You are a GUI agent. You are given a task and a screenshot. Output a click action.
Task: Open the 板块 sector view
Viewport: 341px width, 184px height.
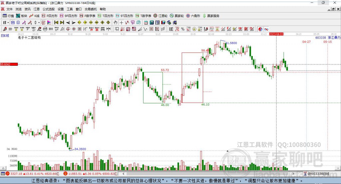click(x=21, y=16)
